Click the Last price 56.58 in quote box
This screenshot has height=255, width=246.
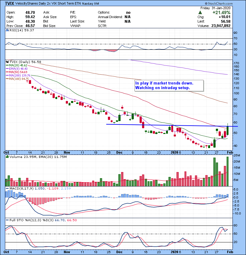click(226, 22)
